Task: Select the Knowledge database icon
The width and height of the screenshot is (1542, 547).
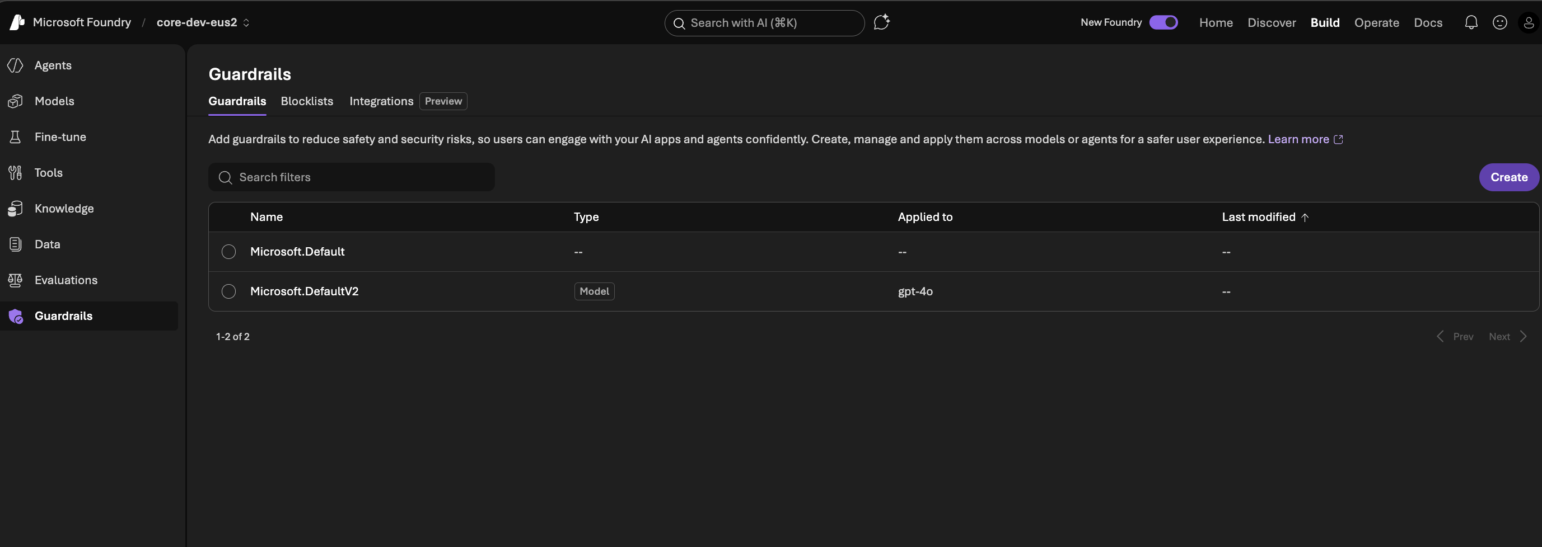Action: coord(16,209)
